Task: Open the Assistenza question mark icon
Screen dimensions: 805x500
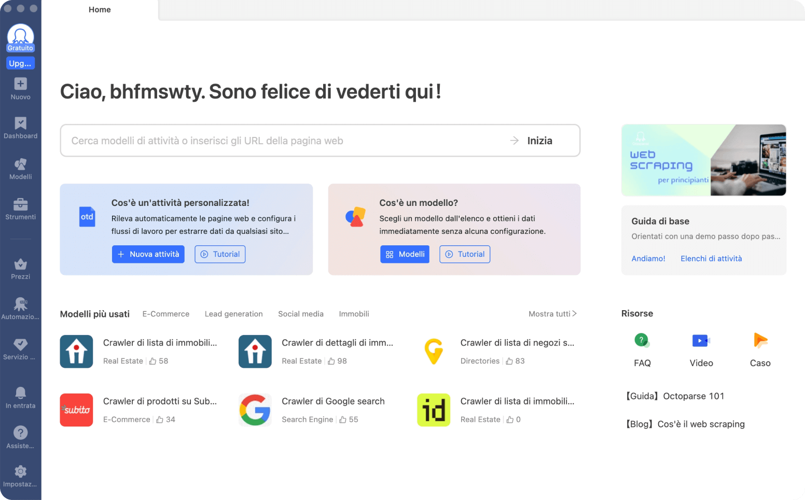Action: point(20,433)
